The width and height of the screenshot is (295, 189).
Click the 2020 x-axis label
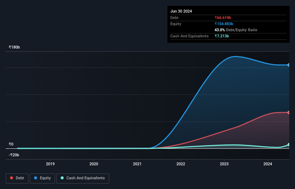point(94,164)
